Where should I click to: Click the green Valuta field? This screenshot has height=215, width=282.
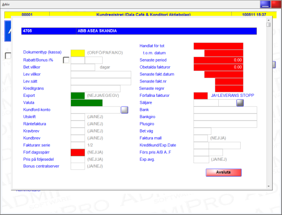tap(87, 103)
